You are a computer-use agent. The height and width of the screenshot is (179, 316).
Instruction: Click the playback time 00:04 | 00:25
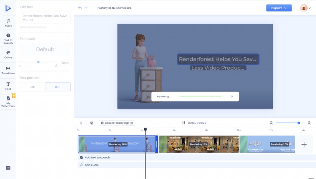(x=197, y=123)
